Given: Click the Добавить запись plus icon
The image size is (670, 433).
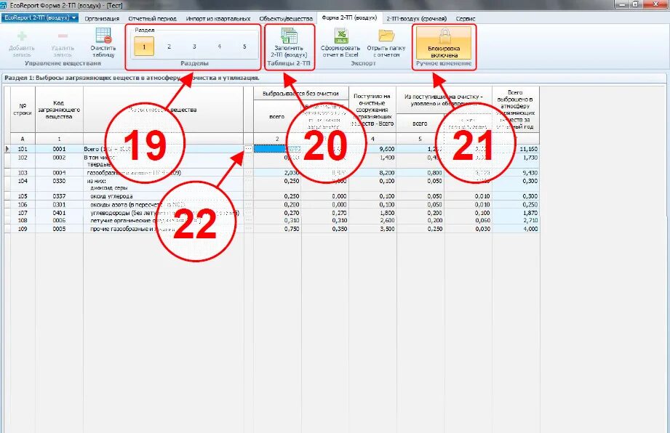Looking at the screenshot, I should tap(21, 36).
